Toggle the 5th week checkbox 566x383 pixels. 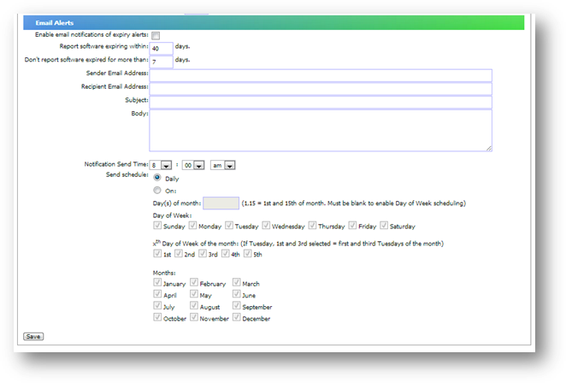(x=248, y=253)
